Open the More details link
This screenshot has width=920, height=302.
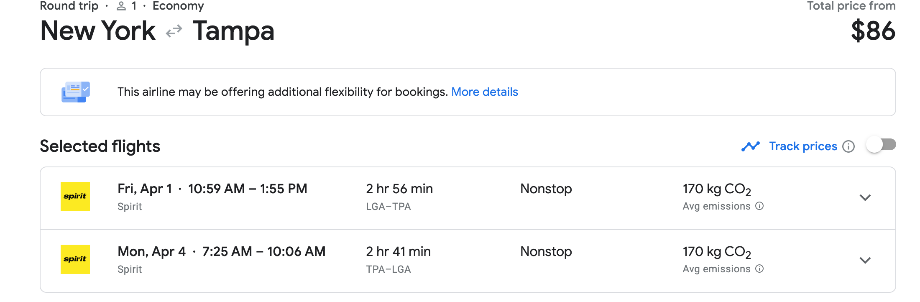484,92
